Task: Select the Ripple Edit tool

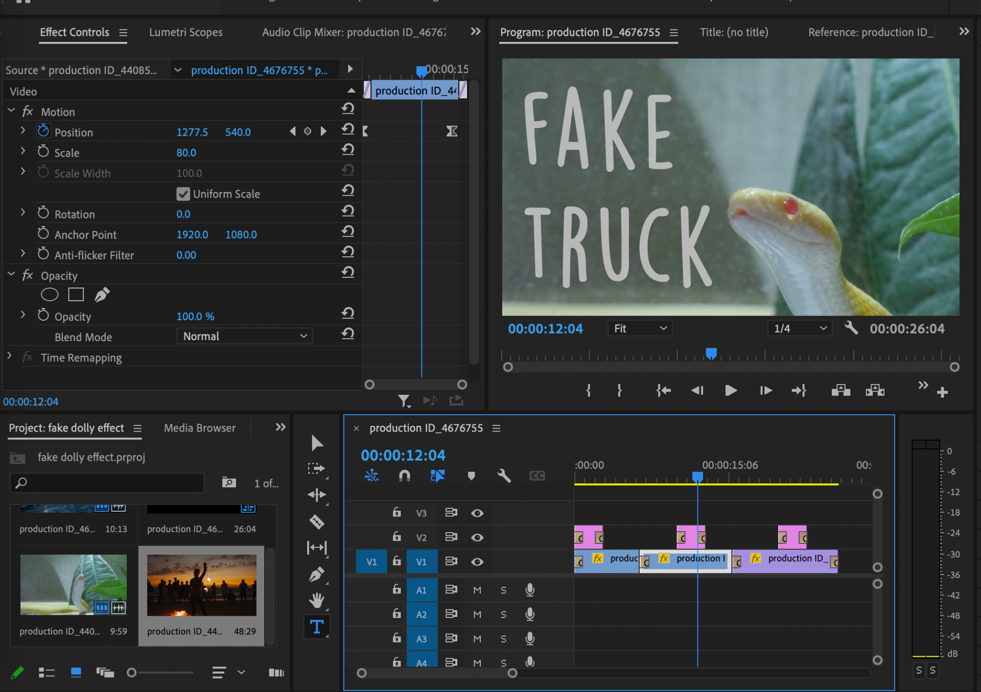Action: click(x=317, y=494)
